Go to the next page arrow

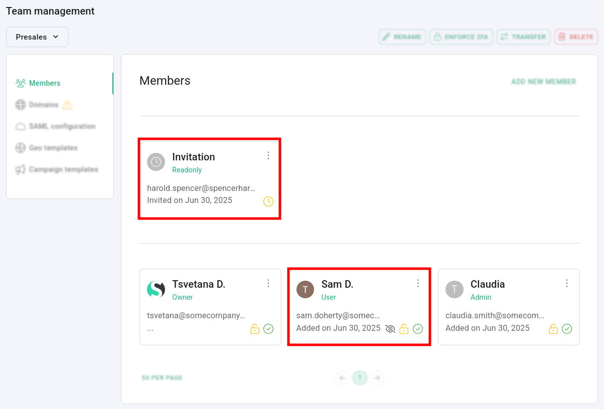(377, 377)
